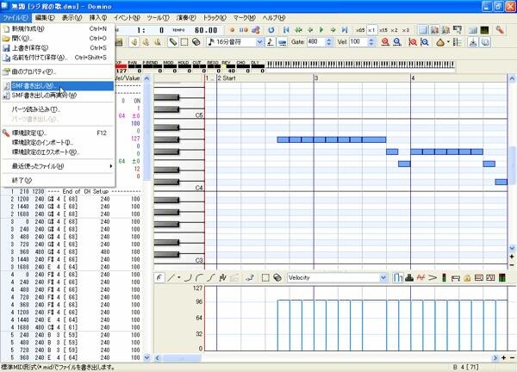Toggle the note step-input icon beside note length
Image resolution: width=517 pixels, height=372 pixels.
pos(271,42)
